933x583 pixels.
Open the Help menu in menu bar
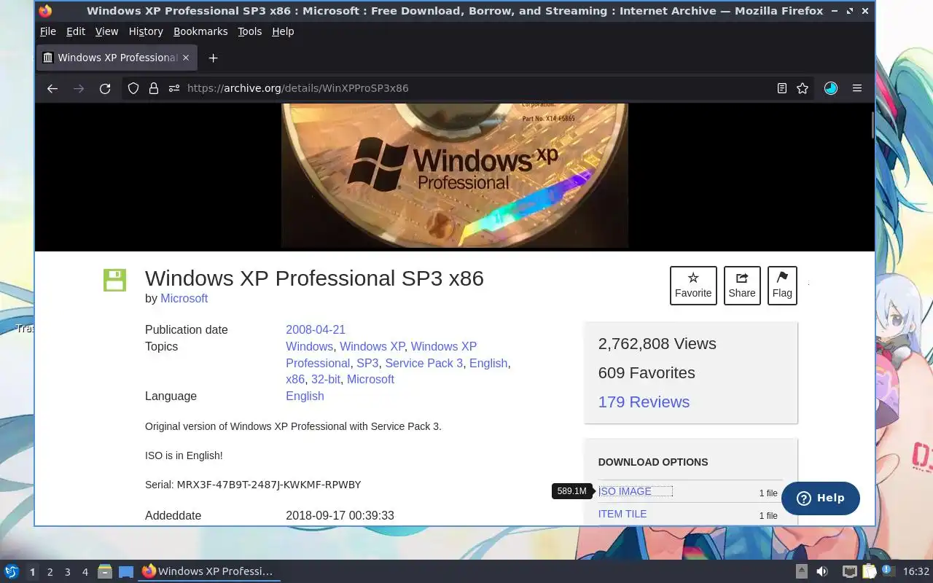click(x=283, y=31)
